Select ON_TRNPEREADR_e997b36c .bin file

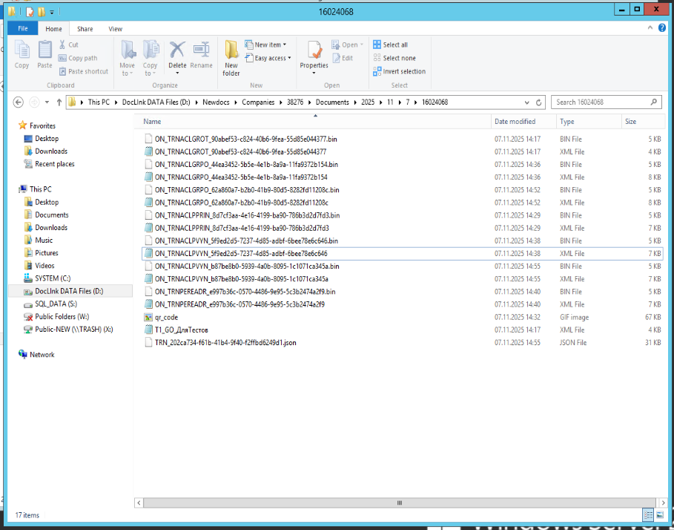click(x=245, y=292)
